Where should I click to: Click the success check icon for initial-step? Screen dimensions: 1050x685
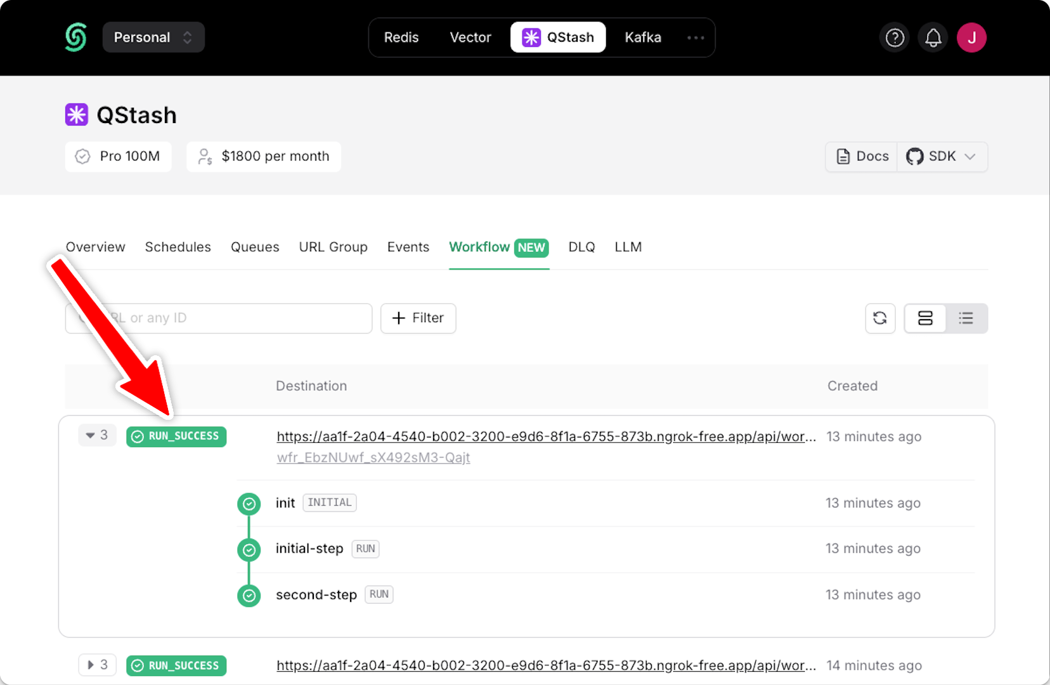249,550
